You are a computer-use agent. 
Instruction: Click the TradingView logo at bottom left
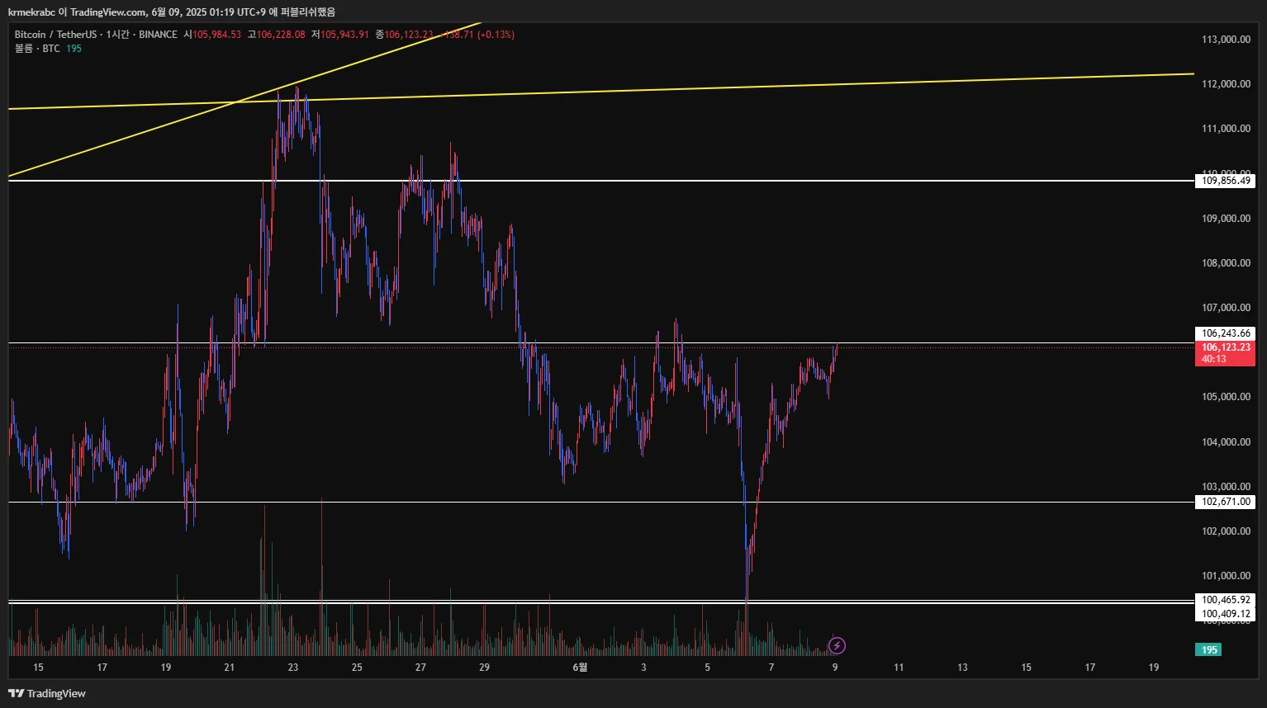[47, 693]
